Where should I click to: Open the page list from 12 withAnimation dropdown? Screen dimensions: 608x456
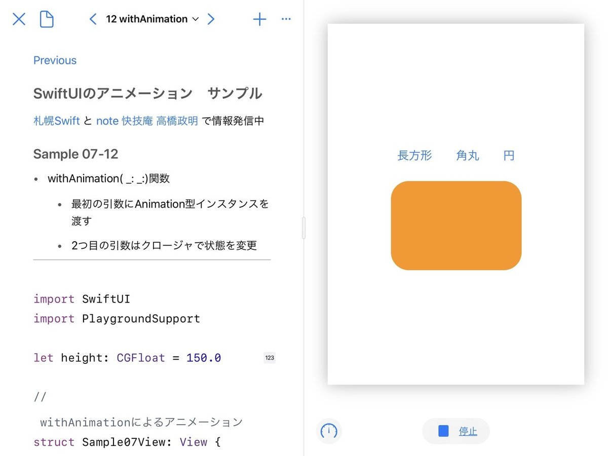[152, 19]
